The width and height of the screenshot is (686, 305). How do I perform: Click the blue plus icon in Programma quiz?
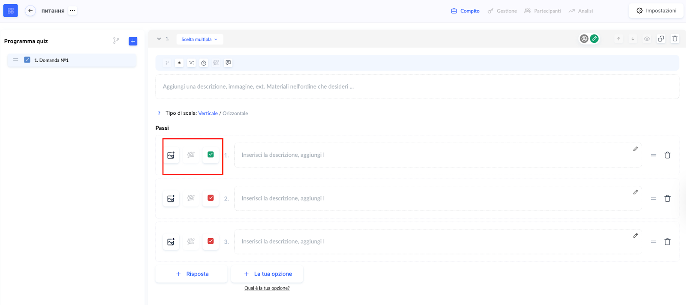133,41
